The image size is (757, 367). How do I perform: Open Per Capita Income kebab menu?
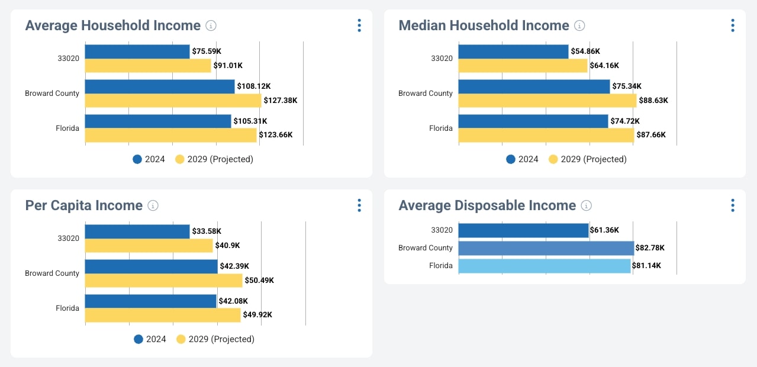[359, 205]
